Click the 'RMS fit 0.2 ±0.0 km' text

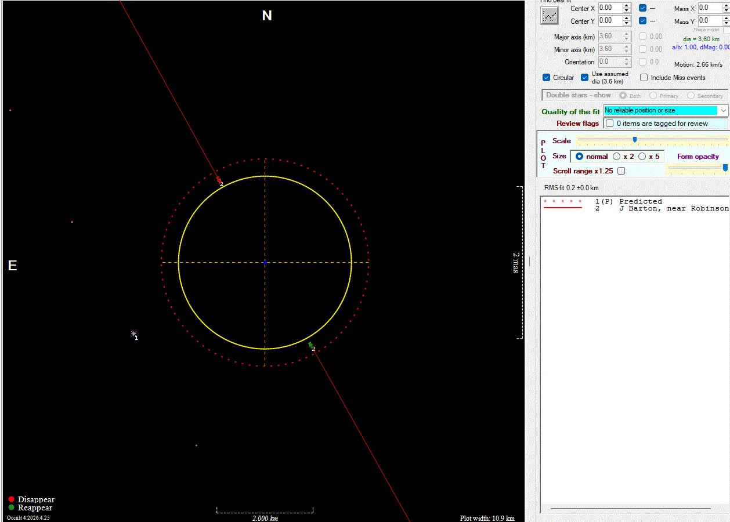click(x=571, y=188)
